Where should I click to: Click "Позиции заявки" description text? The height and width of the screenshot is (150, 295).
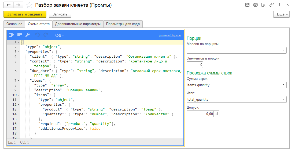click(84, 90)
